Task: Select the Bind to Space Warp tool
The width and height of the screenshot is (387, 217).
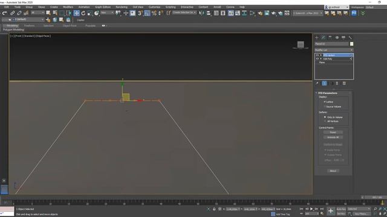Action: [x=26, y=13]
